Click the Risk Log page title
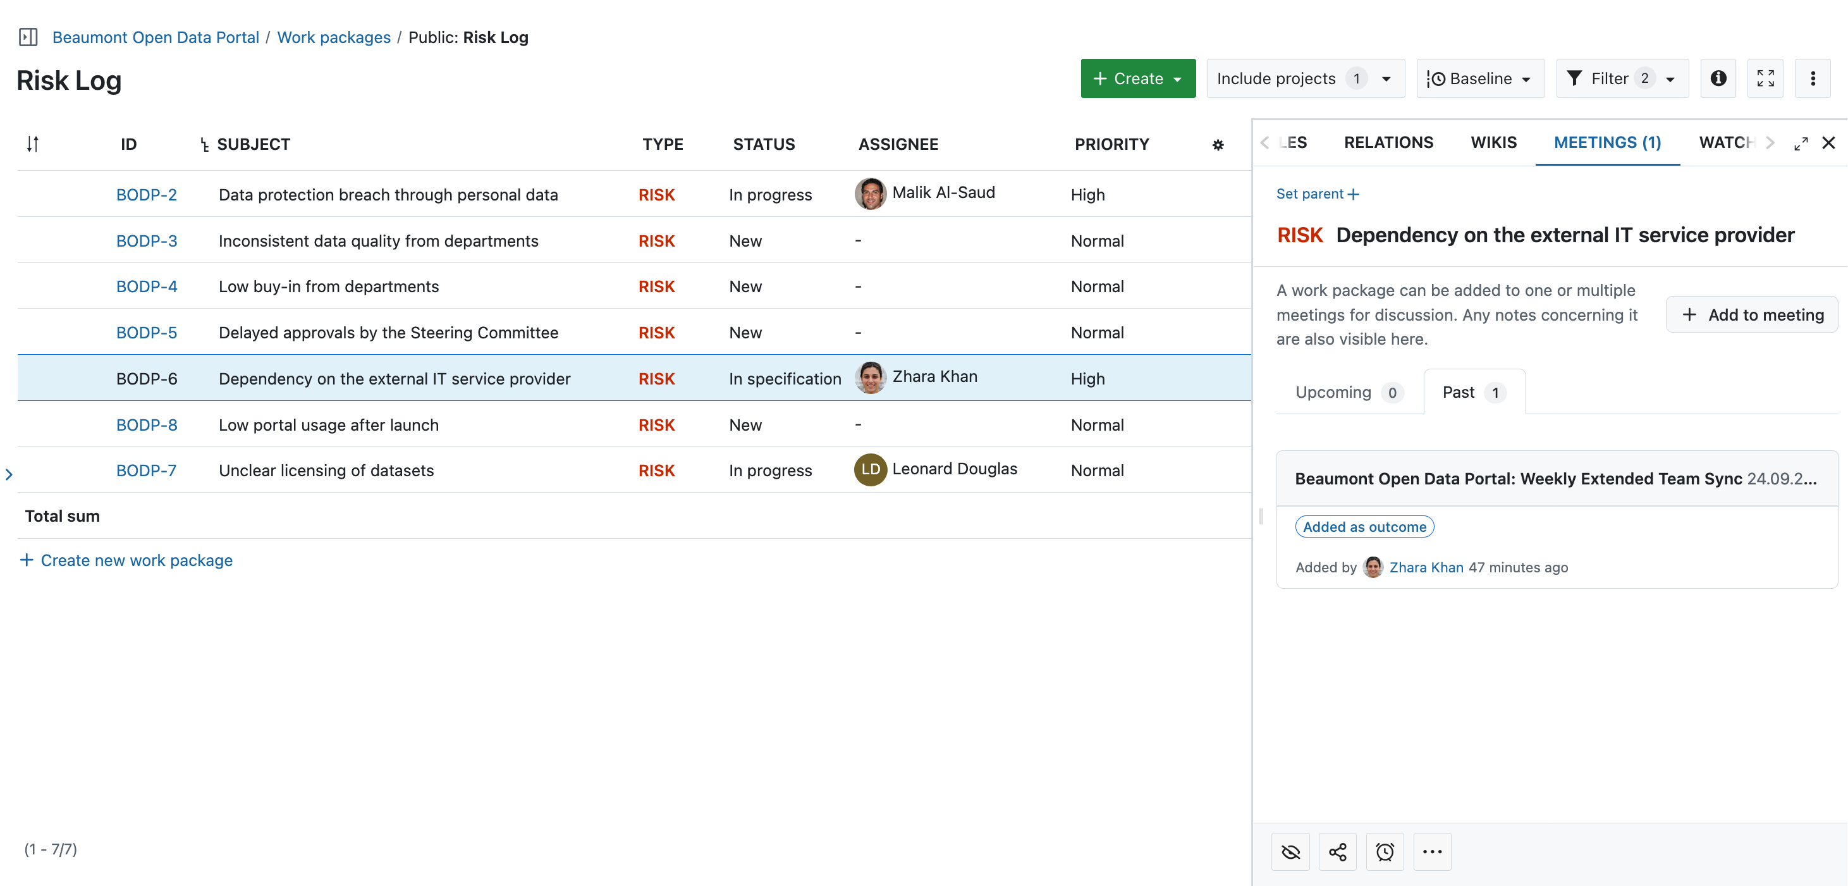The width and height of the screenshot is (1848, 886). coord(69,80)
